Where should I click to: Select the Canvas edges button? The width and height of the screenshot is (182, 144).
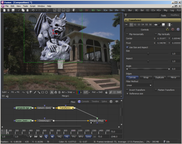pos(132,77)
